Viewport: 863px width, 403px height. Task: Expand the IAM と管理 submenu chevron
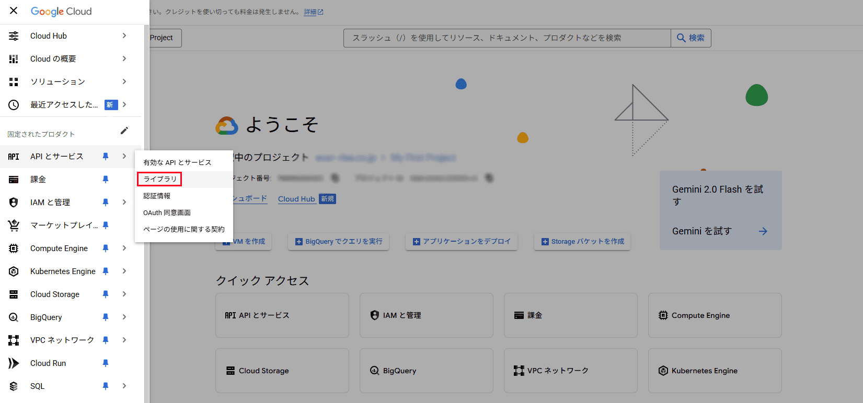coord(124,202)
